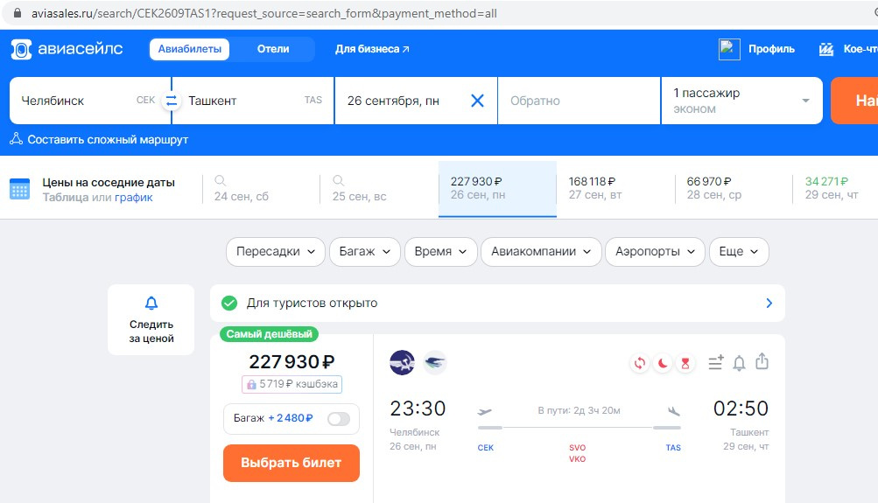This screenshot has height=503, width=878.
Task: Click the Обратно return date field
Action: click(x=579, y=101)
